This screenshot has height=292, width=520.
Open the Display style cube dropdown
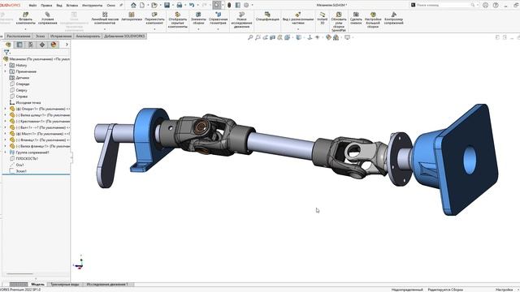coord(299,37)
